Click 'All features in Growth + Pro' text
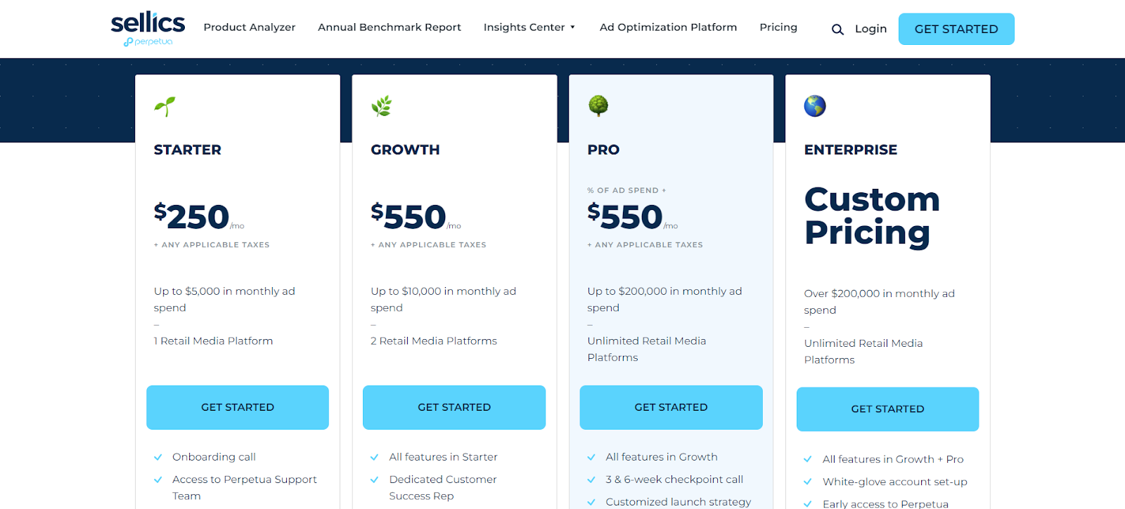The width and height of the screenshot is (1125, 509). pyautogui.click(x=893, y=459)
